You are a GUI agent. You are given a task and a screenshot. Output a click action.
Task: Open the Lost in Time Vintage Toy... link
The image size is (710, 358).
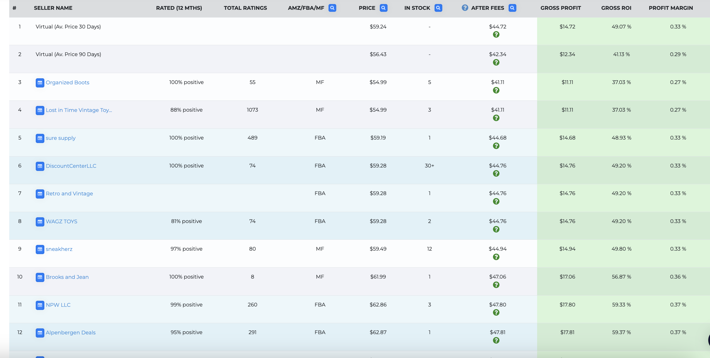point(79,110)
